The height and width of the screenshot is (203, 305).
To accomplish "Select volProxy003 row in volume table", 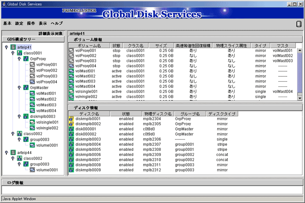I will (x=183, y=61).
